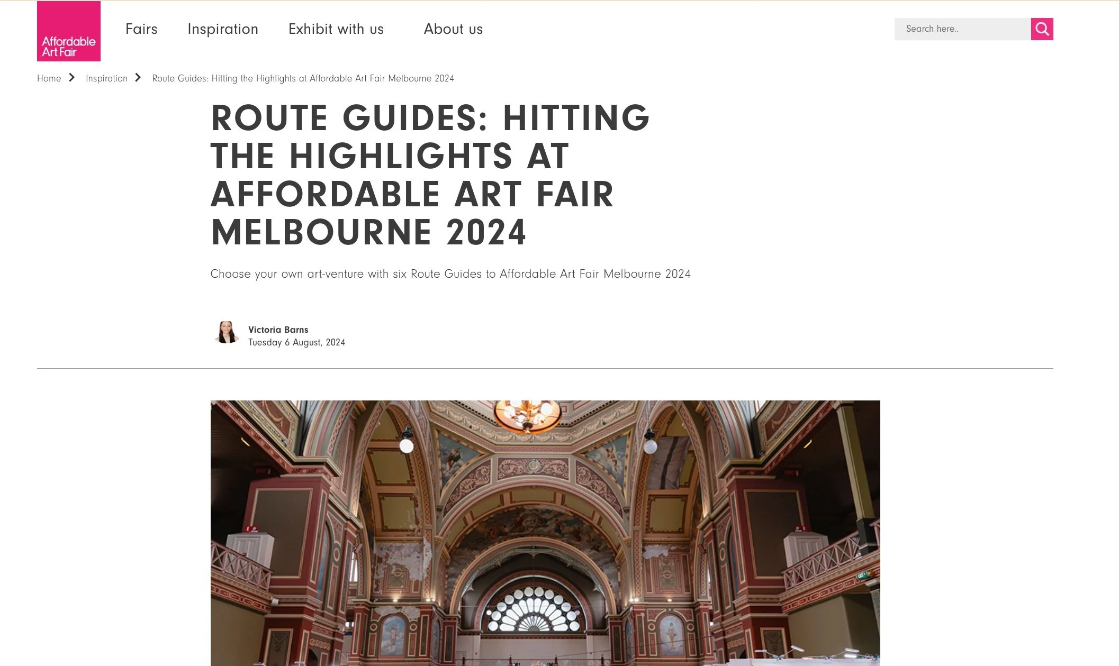Image resolution: width=1119 pixels, height=666 pixels.
Task: Open the Fairs navigation menu
Action: 141,29
